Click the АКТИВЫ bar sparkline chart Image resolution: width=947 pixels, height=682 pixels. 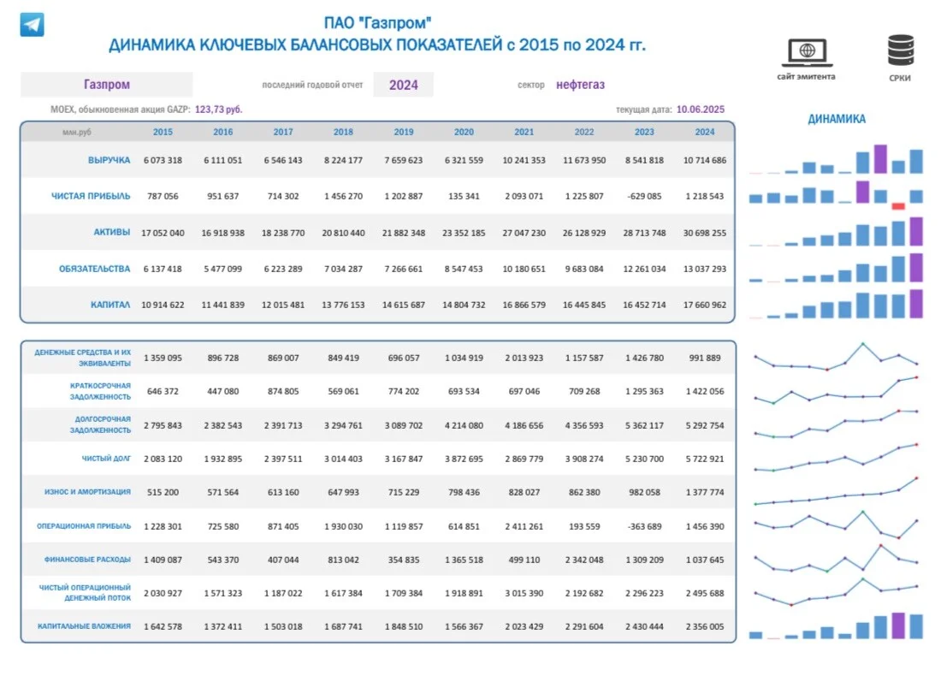tap(836, 231)
